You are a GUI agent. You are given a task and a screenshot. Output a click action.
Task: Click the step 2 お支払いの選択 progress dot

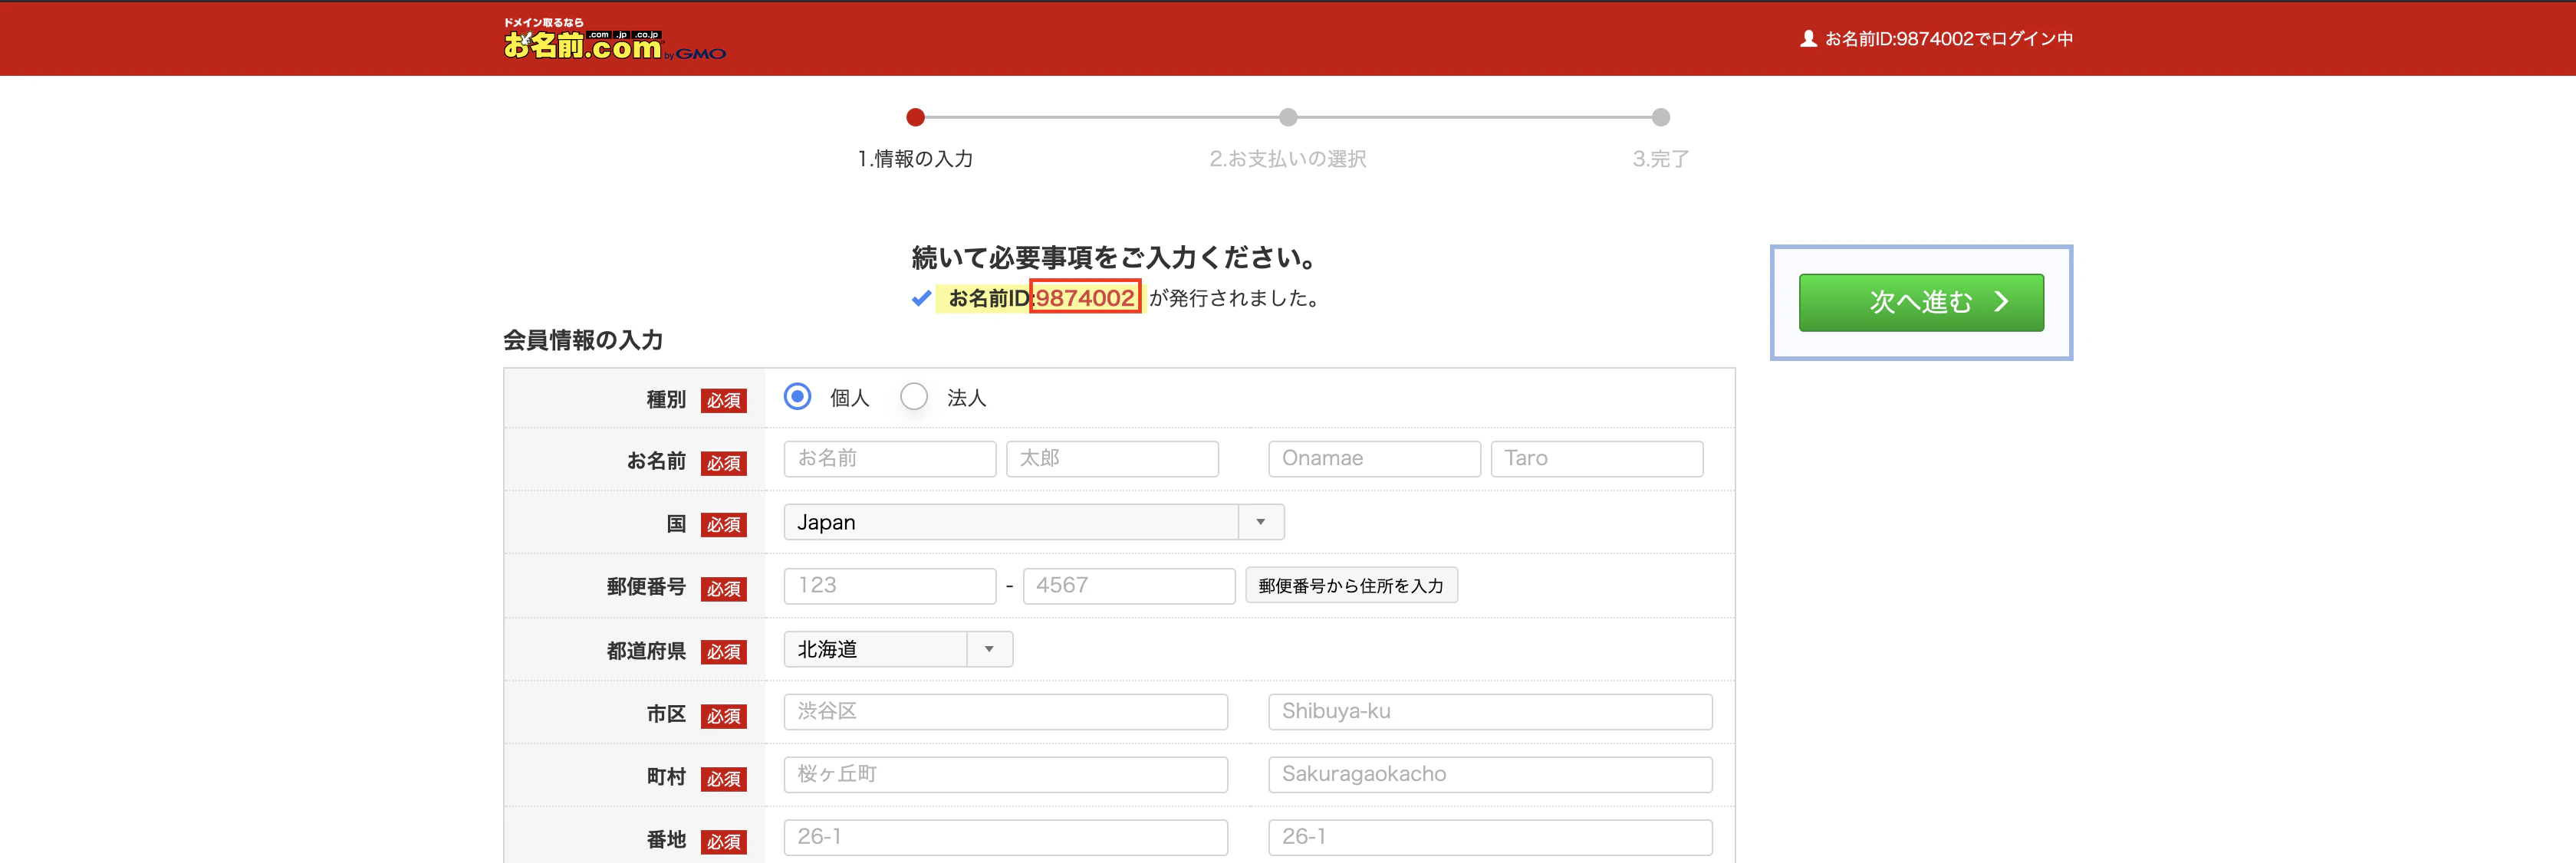1287,116
